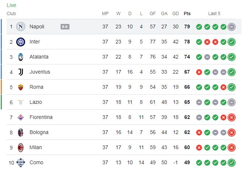The height and width of the screenshot is (169, 246).
Task: Click the Como club crest icon
Action: (21, 162)
